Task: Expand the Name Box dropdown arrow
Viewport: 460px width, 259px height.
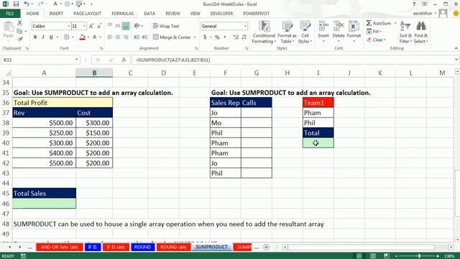Action: [76, 60]
